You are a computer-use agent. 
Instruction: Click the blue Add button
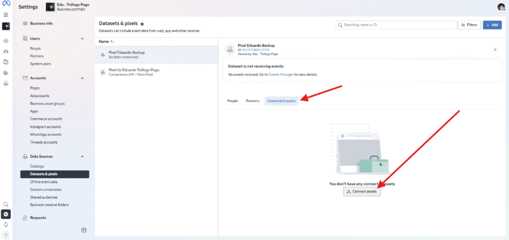point(492,25)
